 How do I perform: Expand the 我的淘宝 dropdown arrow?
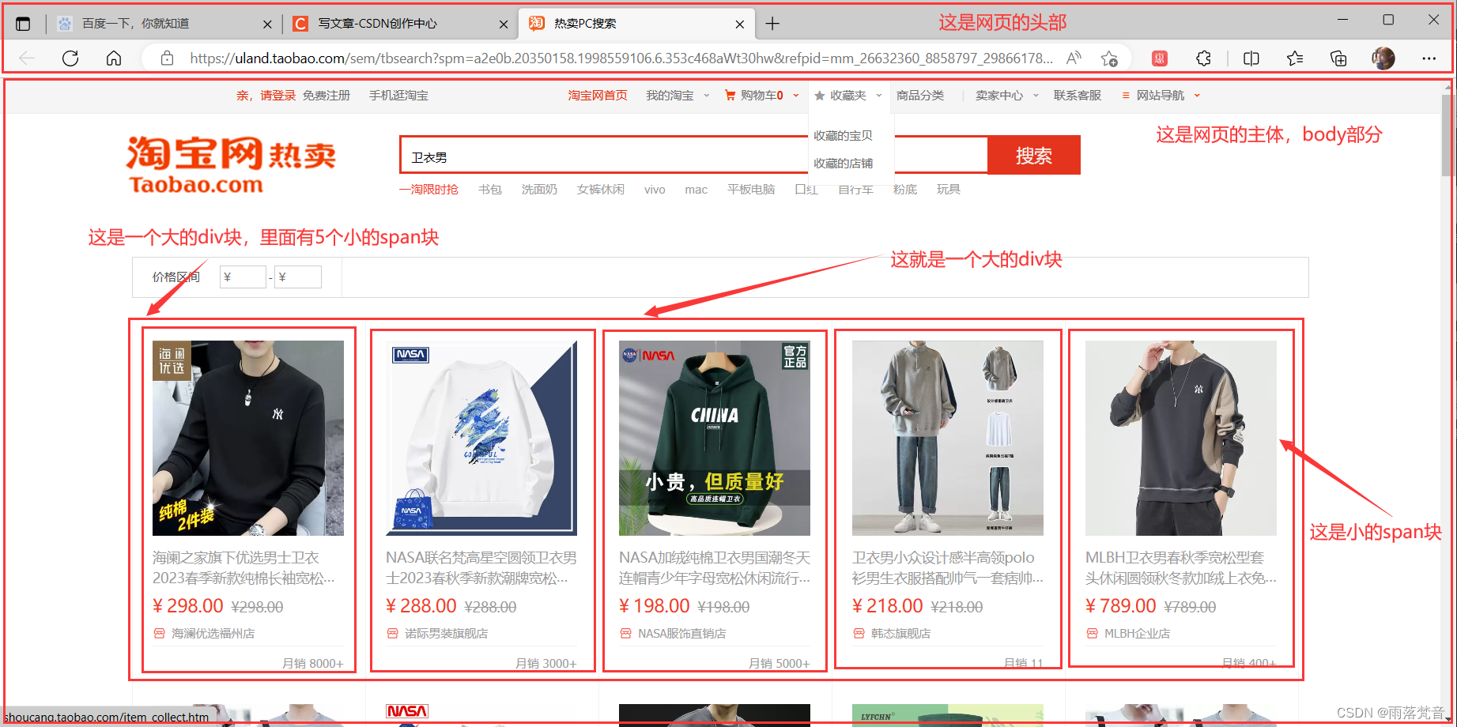pos(707,96)
